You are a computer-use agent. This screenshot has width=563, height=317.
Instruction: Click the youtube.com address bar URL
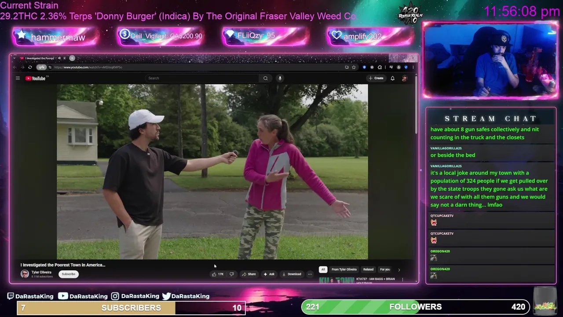88,67
